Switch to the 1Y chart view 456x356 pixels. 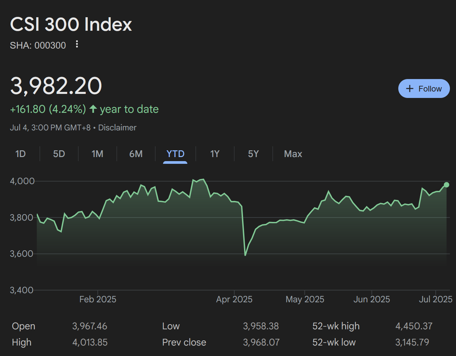point(215,154)
